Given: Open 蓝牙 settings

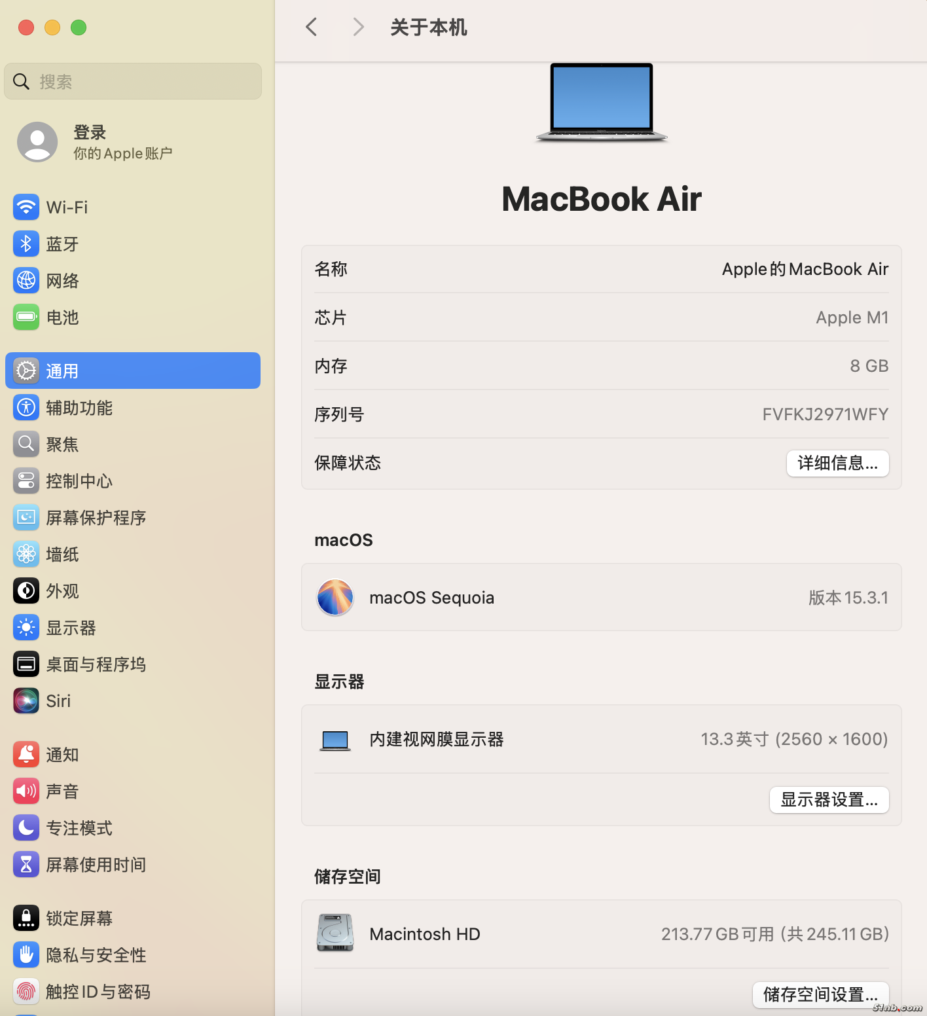Looking at the screenshot, I should 62,244.
